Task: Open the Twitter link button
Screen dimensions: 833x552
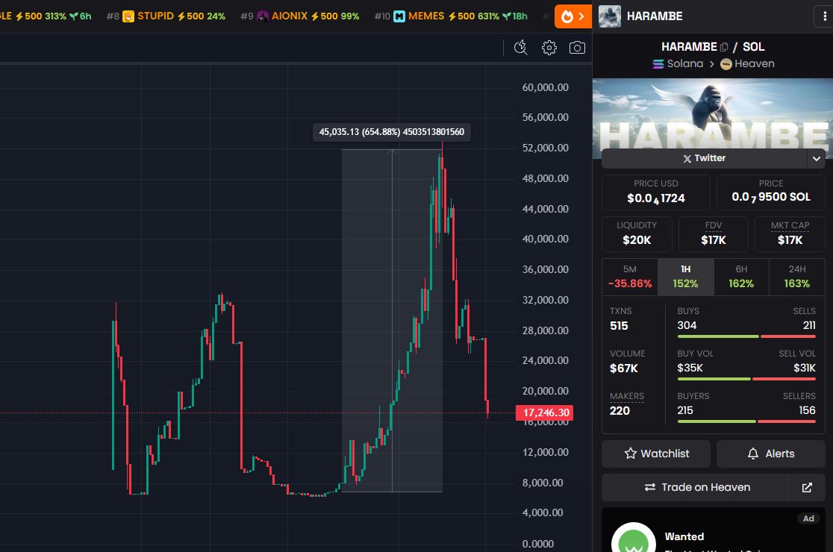Action: pyautogui.click(x=704, y=158)
